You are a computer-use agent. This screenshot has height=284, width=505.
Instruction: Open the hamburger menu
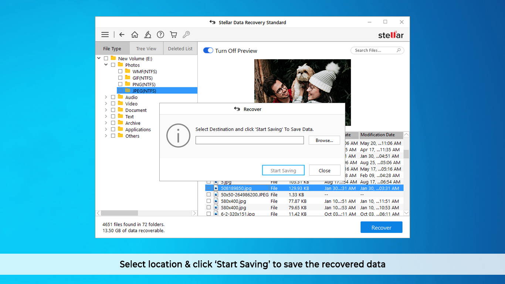point(105,34)
